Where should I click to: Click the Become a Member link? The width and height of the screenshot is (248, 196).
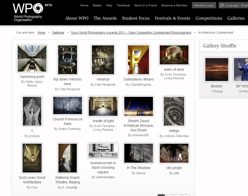pos(174,5)
